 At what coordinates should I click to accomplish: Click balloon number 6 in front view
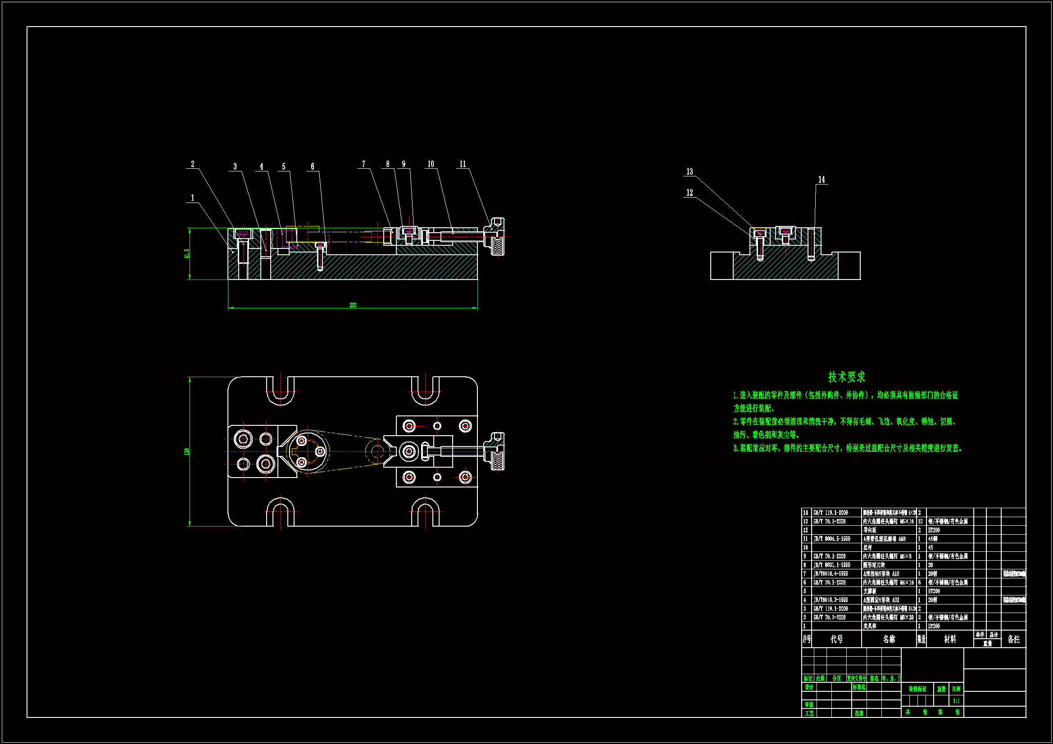pos(313,167)
